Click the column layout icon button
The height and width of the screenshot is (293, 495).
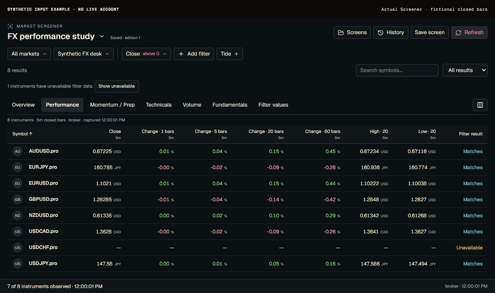pyautogui.click(x=480, y=105)
